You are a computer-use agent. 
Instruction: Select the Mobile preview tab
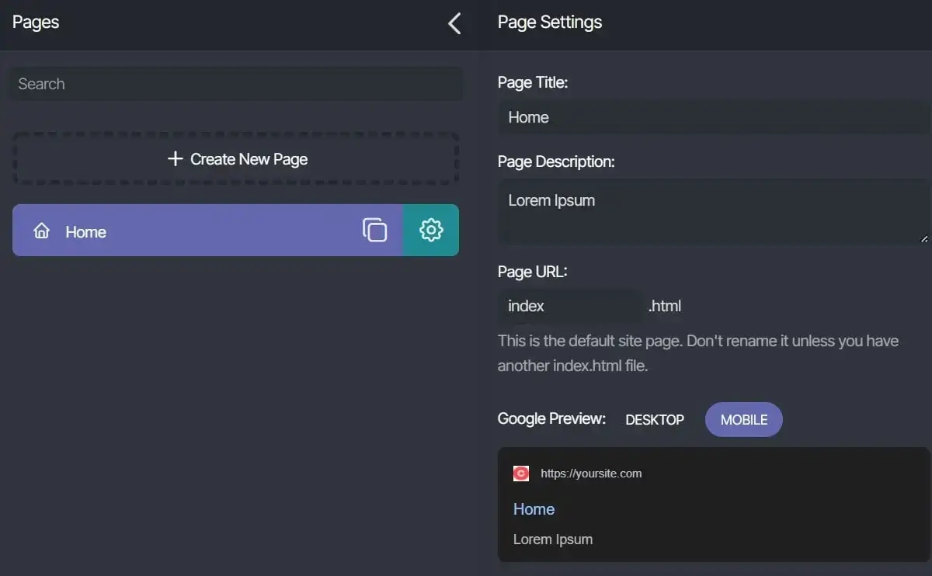[743, 420]
